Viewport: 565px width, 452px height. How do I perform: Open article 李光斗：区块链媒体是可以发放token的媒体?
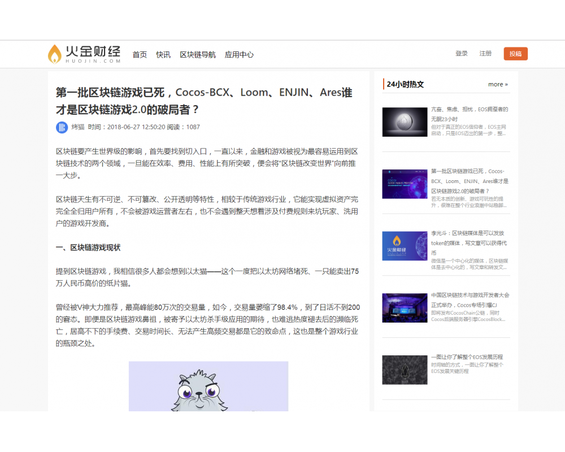click(x=469, y=243)
